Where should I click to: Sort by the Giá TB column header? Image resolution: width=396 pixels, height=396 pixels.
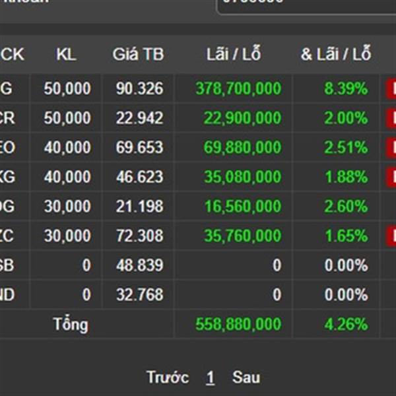pos(138,54)
